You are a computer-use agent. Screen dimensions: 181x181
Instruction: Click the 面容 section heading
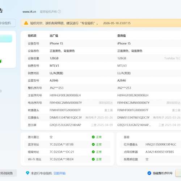[x=127, y=137]
